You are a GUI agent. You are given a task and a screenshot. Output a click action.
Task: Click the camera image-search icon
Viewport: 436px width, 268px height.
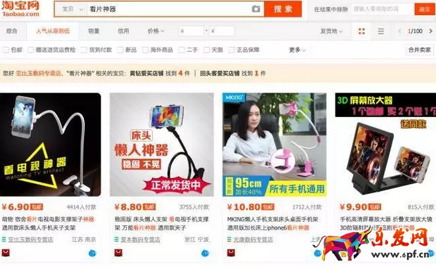tap(256, 9)
